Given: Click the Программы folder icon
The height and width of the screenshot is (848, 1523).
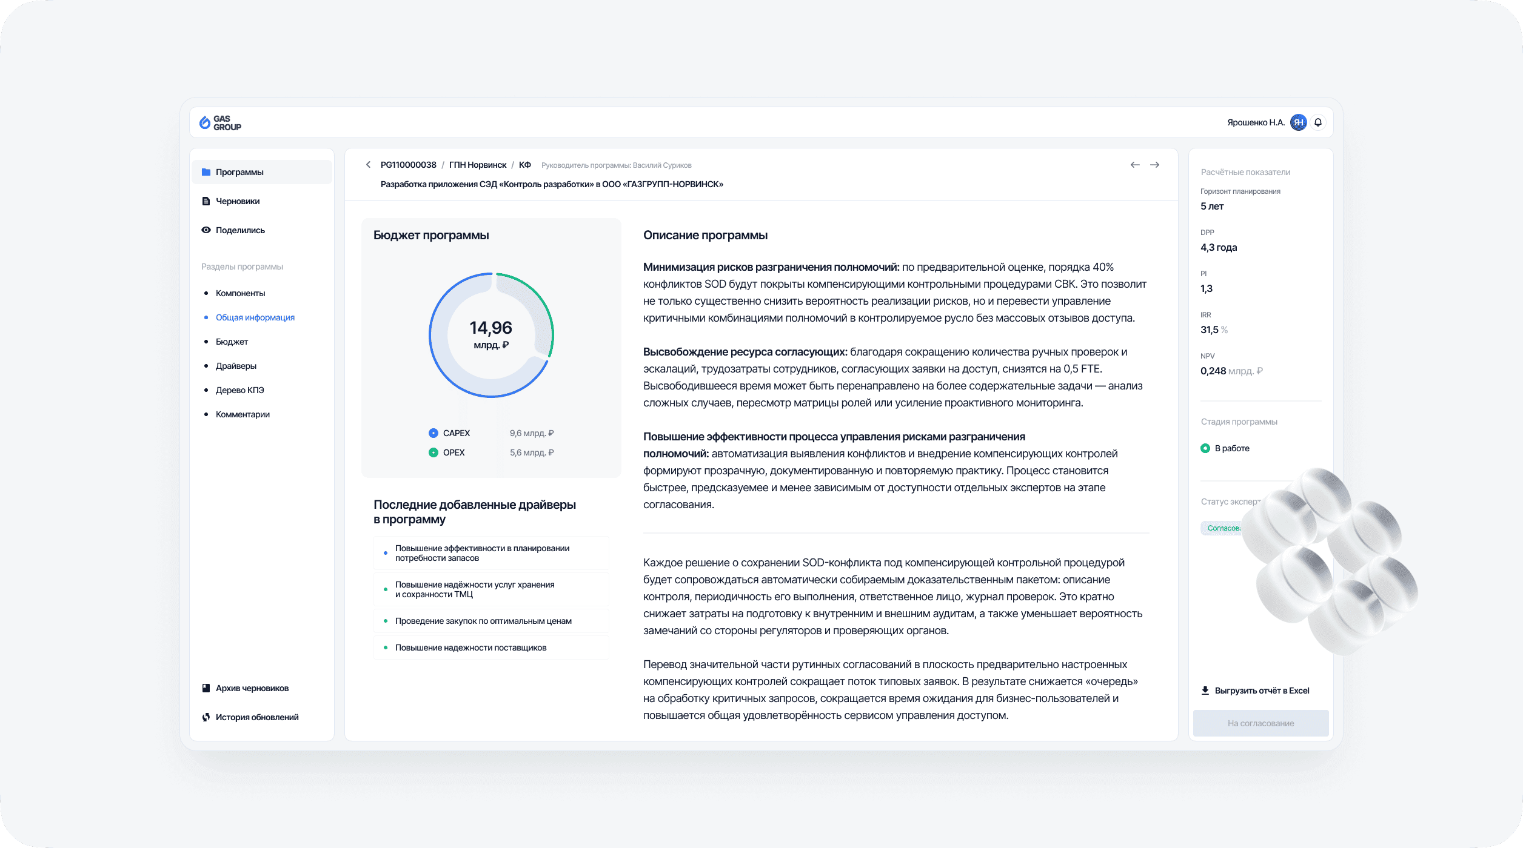Looking at the screenshot, I should tap(206, 172).
